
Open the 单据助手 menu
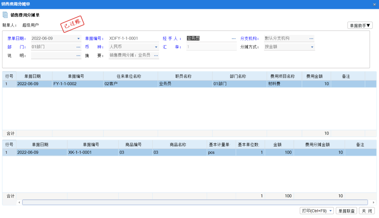360,25
